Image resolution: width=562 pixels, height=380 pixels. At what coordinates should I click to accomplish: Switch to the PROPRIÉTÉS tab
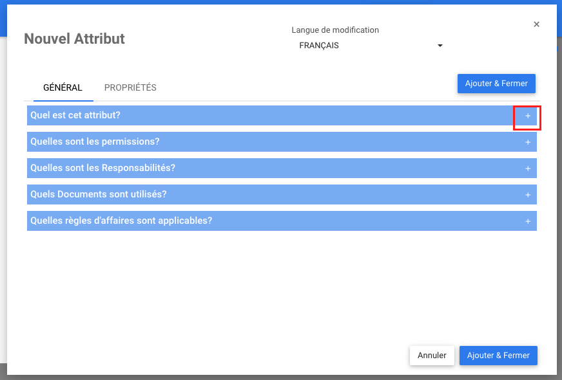point(130,87)
